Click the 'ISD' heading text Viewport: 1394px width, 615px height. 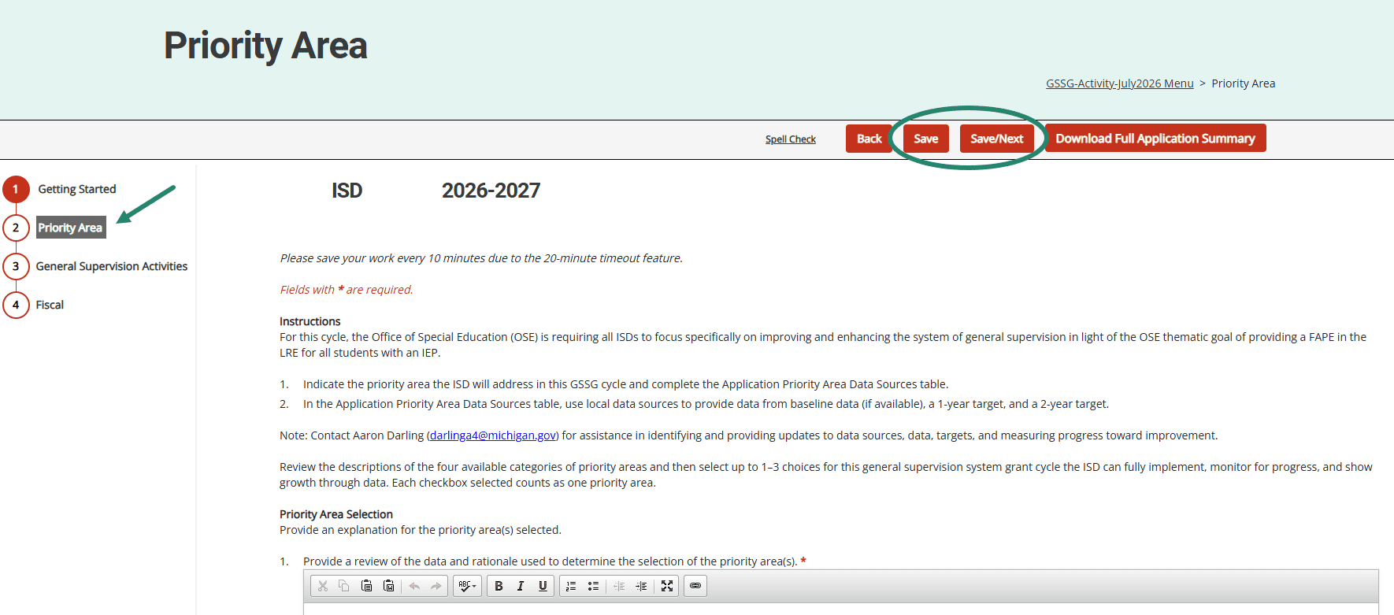[347, 191]
